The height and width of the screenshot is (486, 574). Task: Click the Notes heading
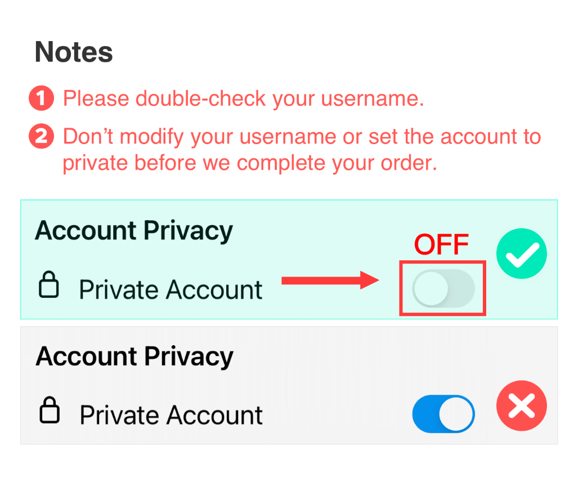[74, 52]
